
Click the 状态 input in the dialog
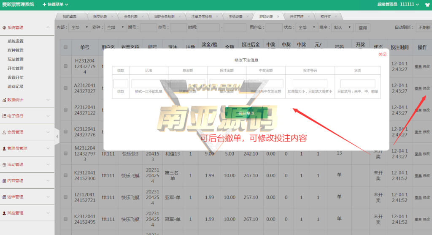point(358,83)
